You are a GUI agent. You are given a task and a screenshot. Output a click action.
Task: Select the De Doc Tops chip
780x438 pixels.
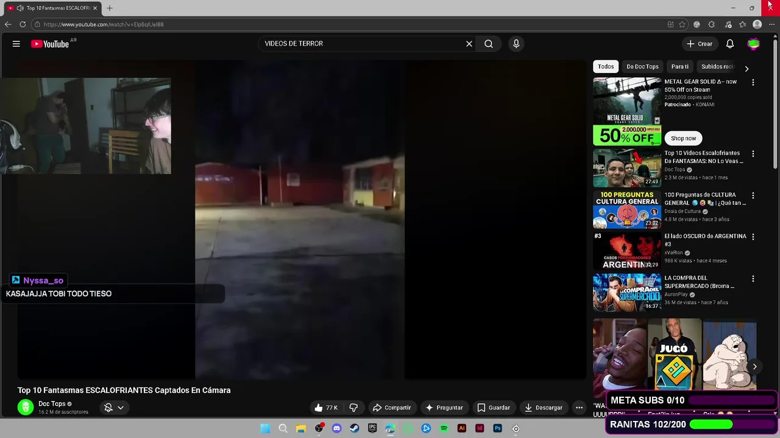[642, 66]
